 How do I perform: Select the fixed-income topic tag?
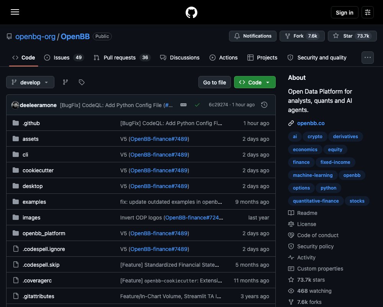[335, 162]
